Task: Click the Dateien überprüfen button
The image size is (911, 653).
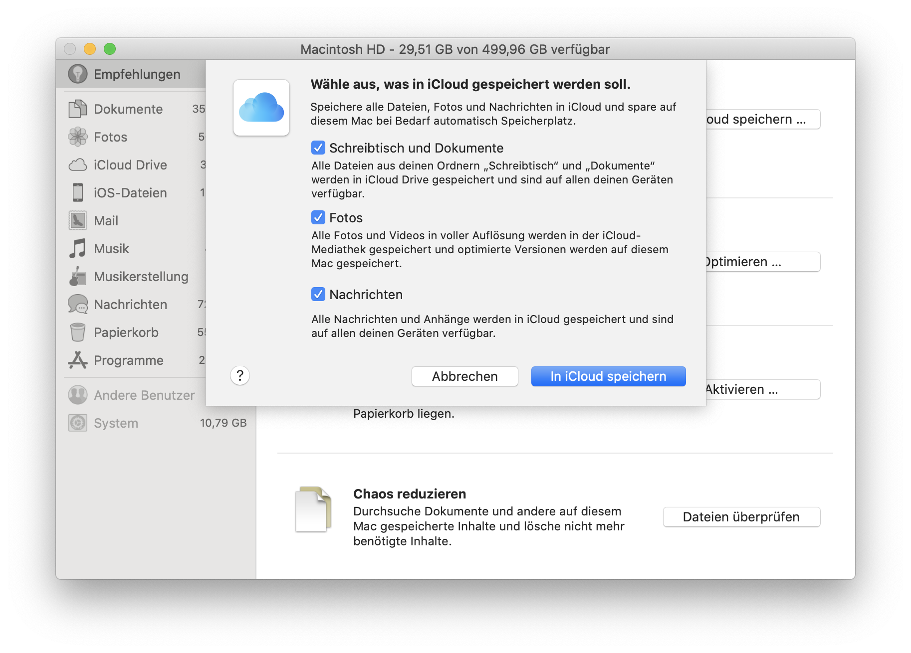Action: (741, 517)
